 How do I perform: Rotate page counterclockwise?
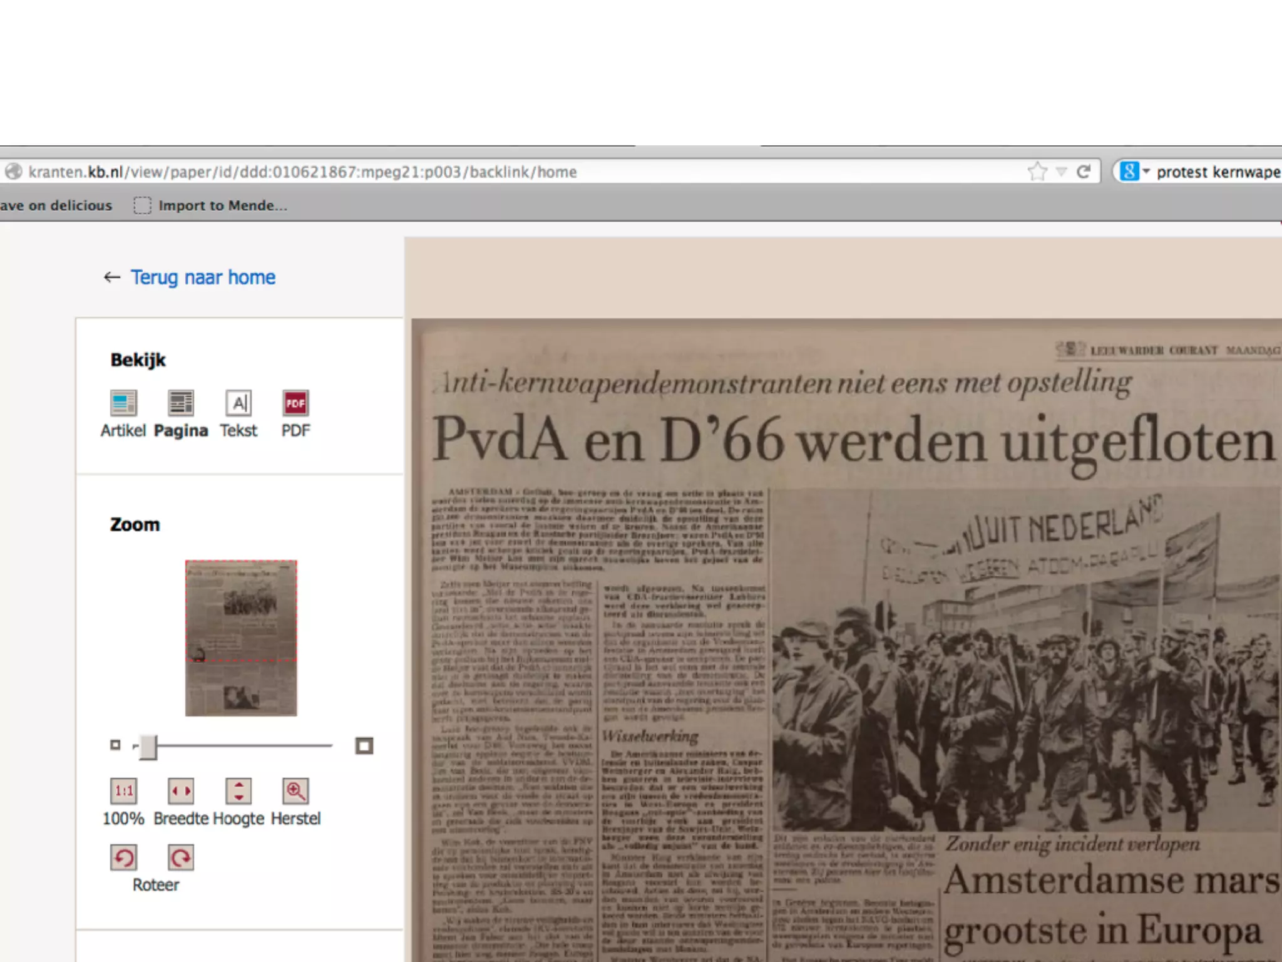[x=123, y=857]
